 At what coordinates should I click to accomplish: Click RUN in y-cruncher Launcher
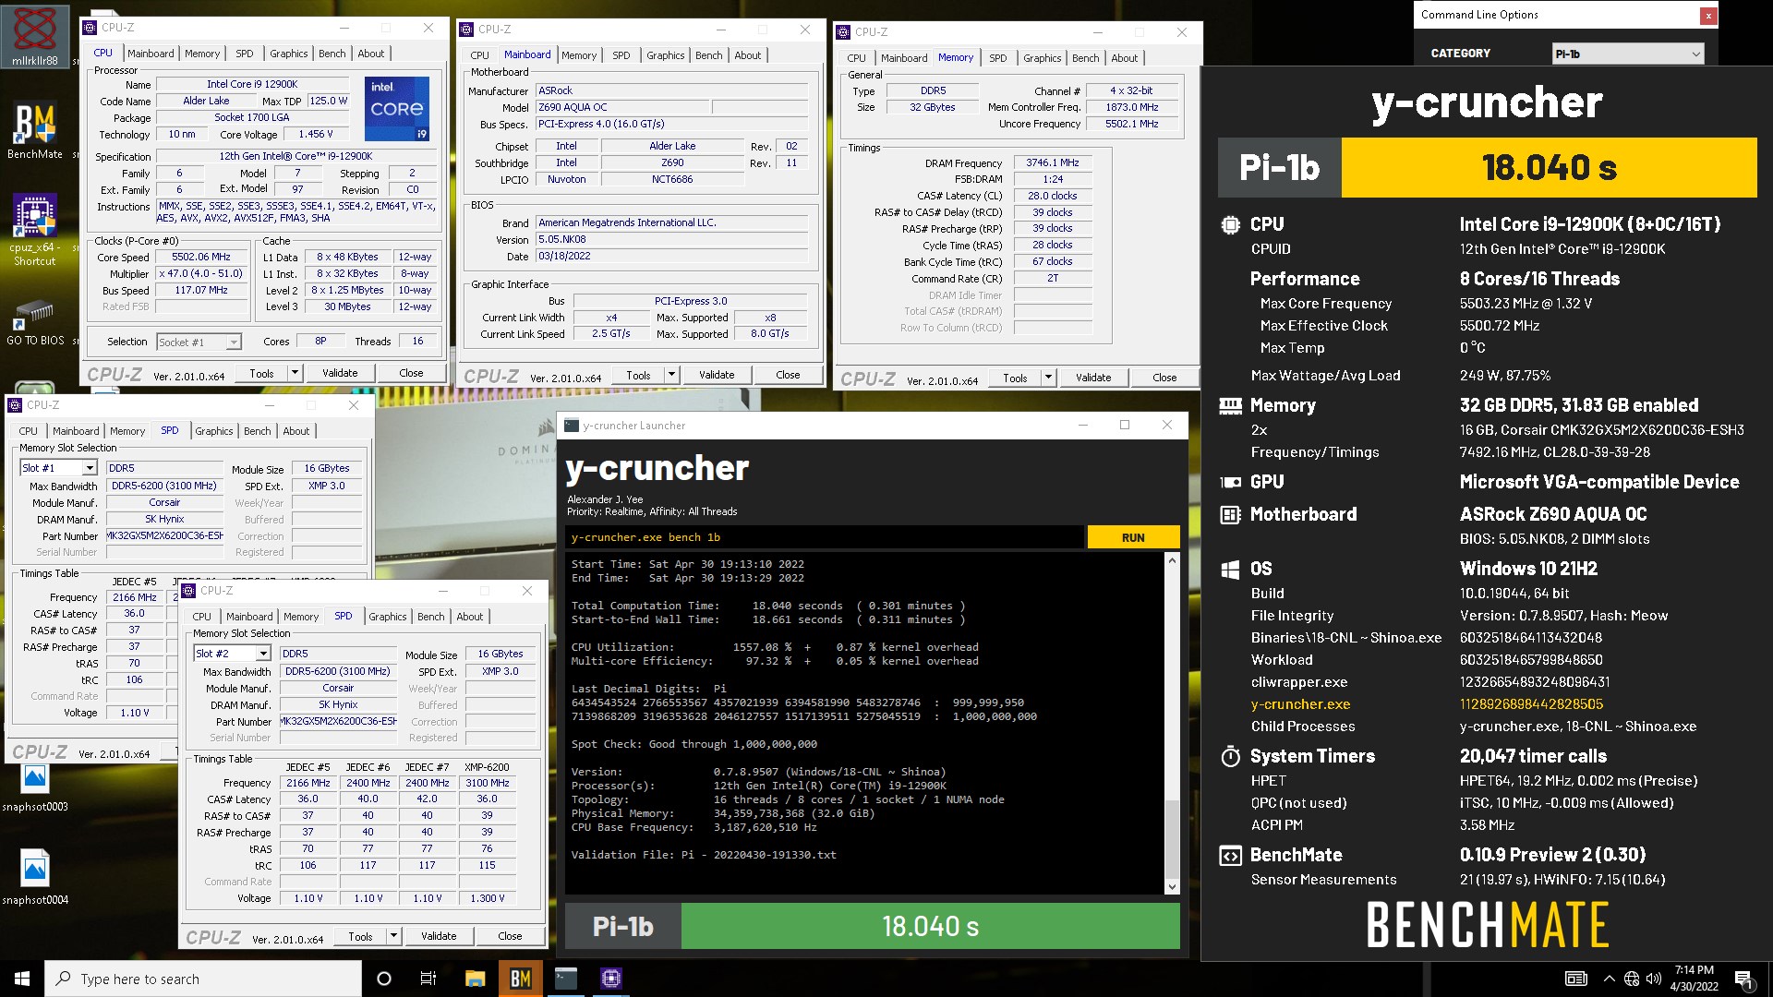click(1133, 537)
